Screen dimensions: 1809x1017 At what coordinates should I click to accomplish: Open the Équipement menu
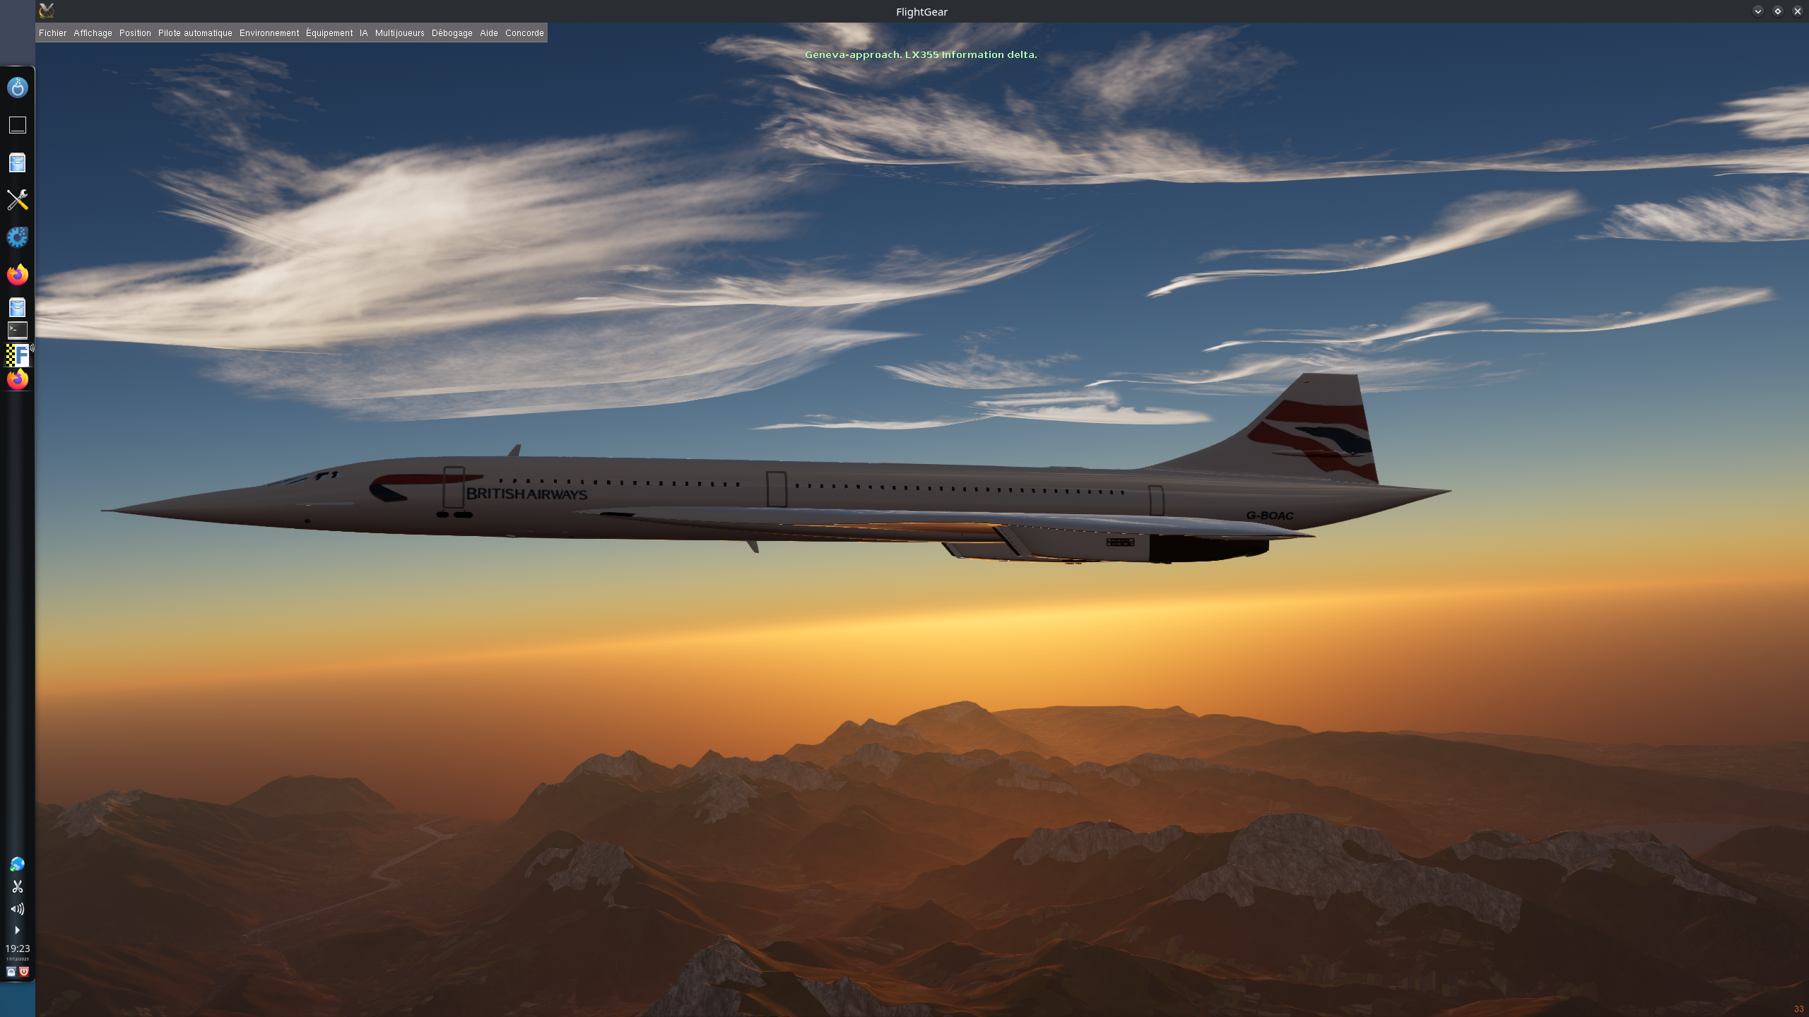coord(329,33)
